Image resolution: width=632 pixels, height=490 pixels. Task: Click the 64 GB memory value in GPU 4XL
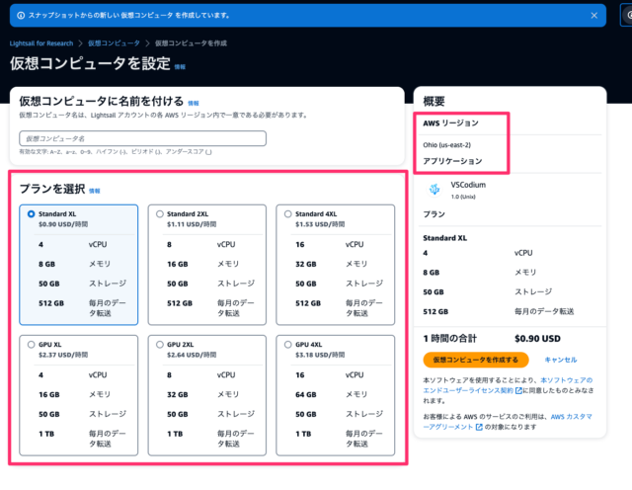306,394
